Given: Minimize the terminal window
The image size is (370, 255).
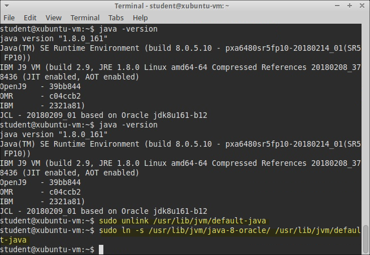Looking at the screenshot, I should coord(337,6).
